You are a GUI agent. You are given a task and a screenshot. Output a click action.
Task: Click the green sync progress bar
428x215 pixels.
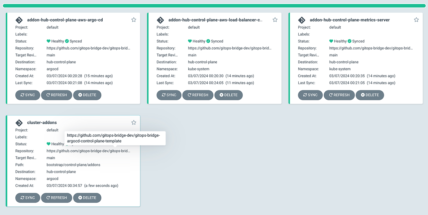tap(214, 6)
